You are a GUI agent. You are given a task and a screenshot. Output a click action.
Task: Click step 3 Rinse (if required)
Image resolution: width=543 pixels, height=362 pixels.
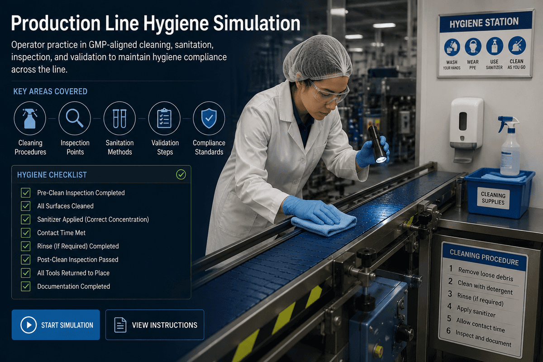[x=475, y=299]
